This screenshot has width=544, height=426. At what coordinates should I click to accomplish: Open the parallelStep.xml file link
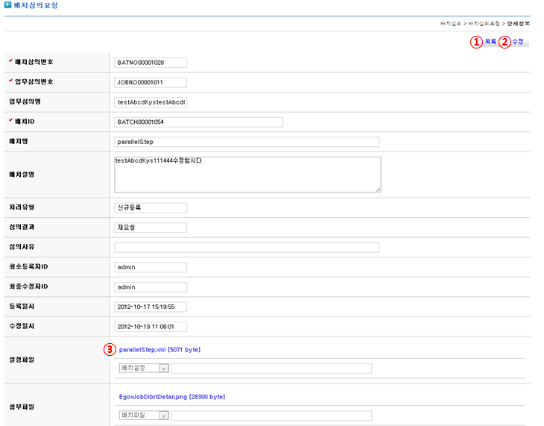click(159, 349)
